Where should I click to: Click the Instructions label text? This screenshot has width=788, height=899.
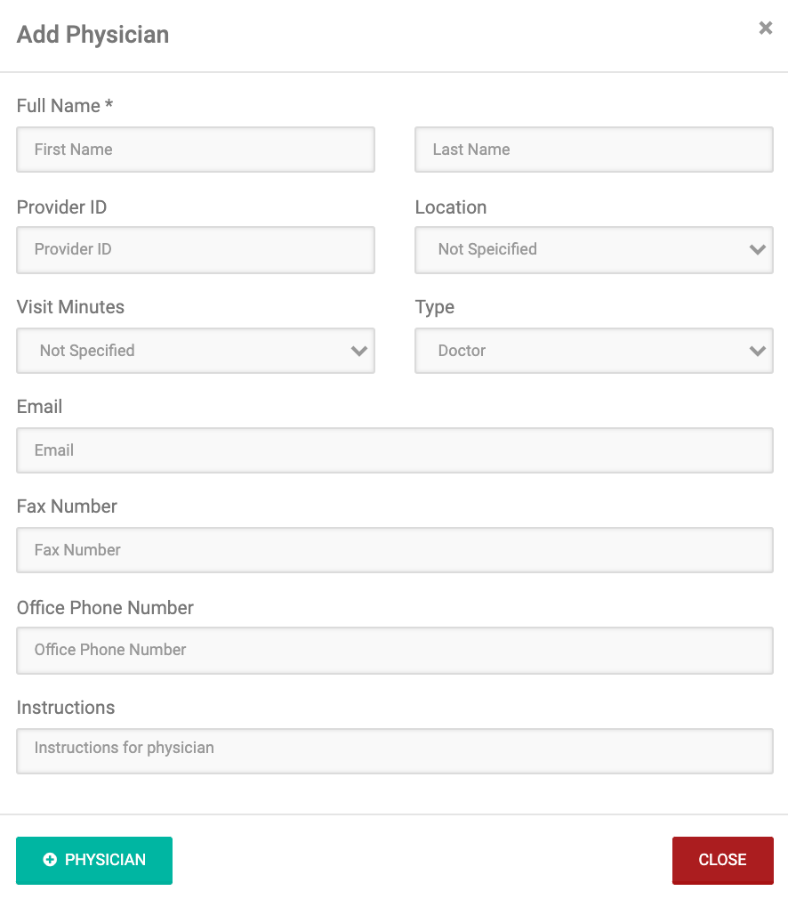click(66, 708)
